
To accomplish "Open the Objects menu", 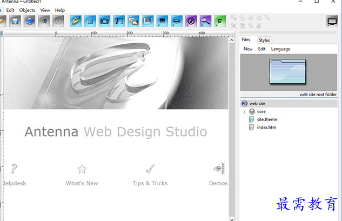I will (x=27, y=10).
